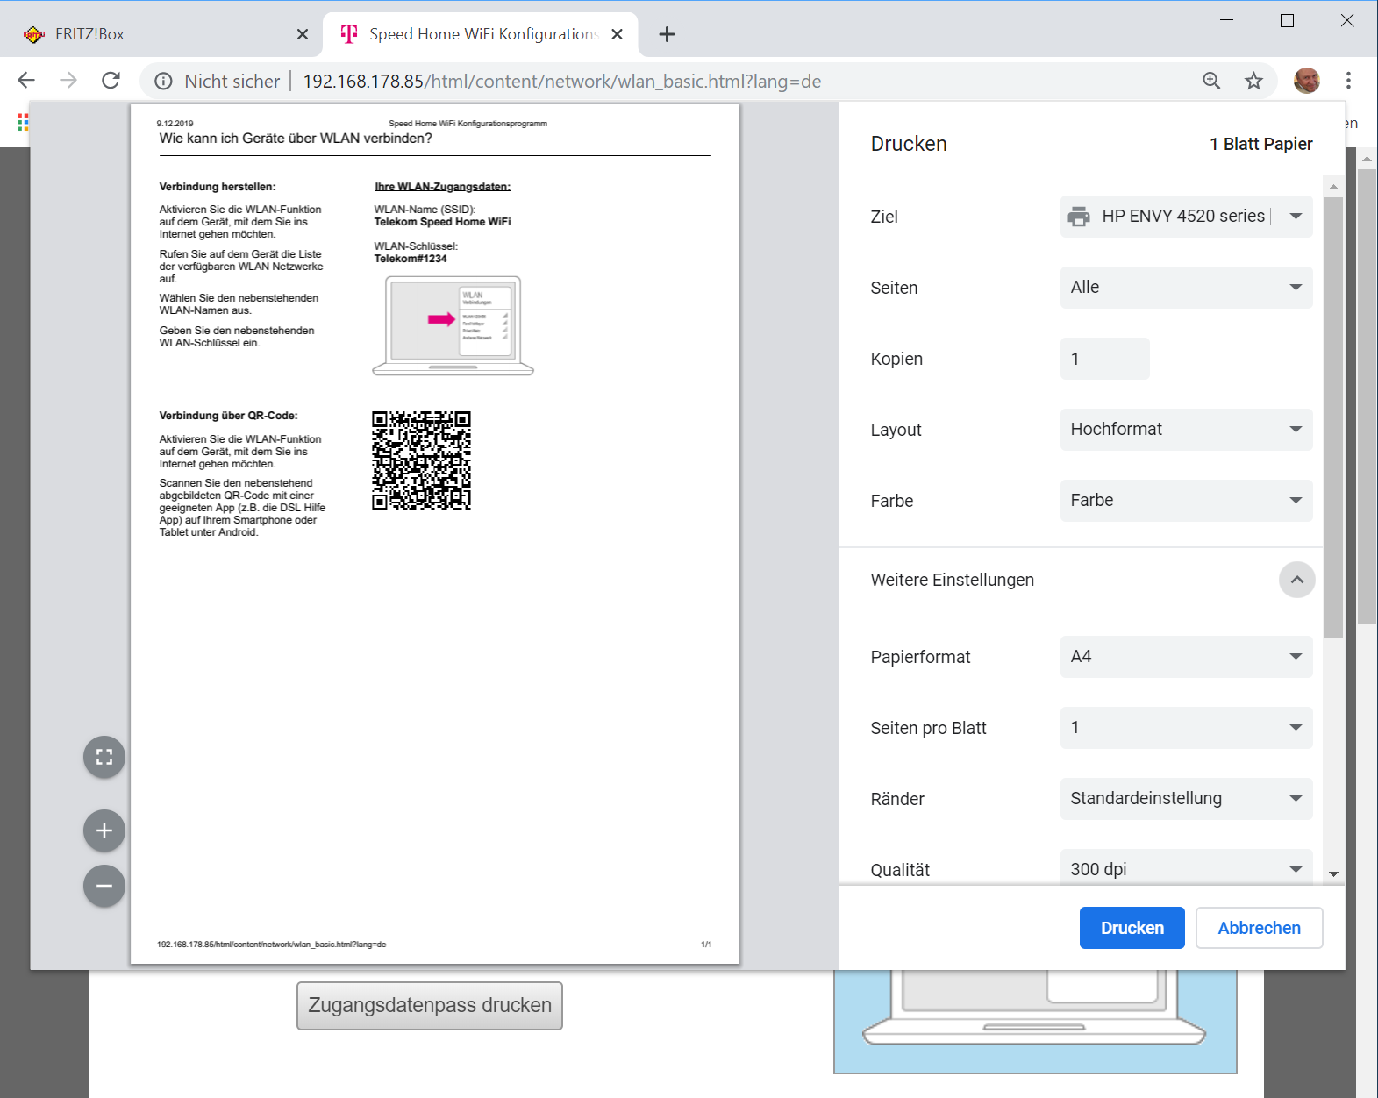This screenshot has height=1098, width=1378.
Task: Click the blue Drucken button
Action: click(x=1132, y=928)
